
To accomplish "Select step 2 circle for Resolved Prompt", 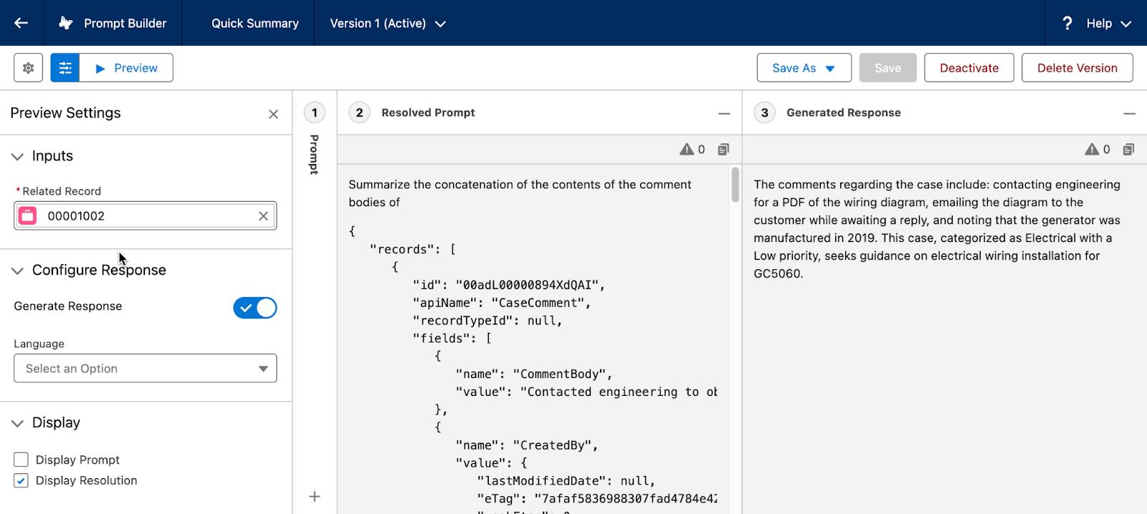I will pyautogui.click(x=359, y=112).
